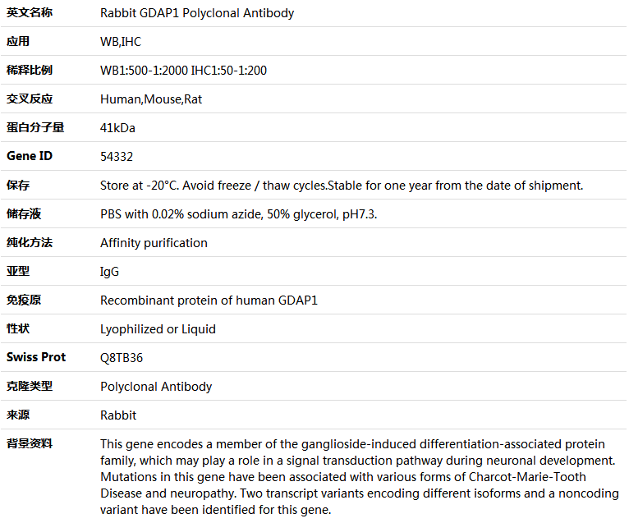Image resolution: width=629 pixels, height=523 pixels.
Task: Click the 背景资料 row label
Action: (x=30, y=443)
